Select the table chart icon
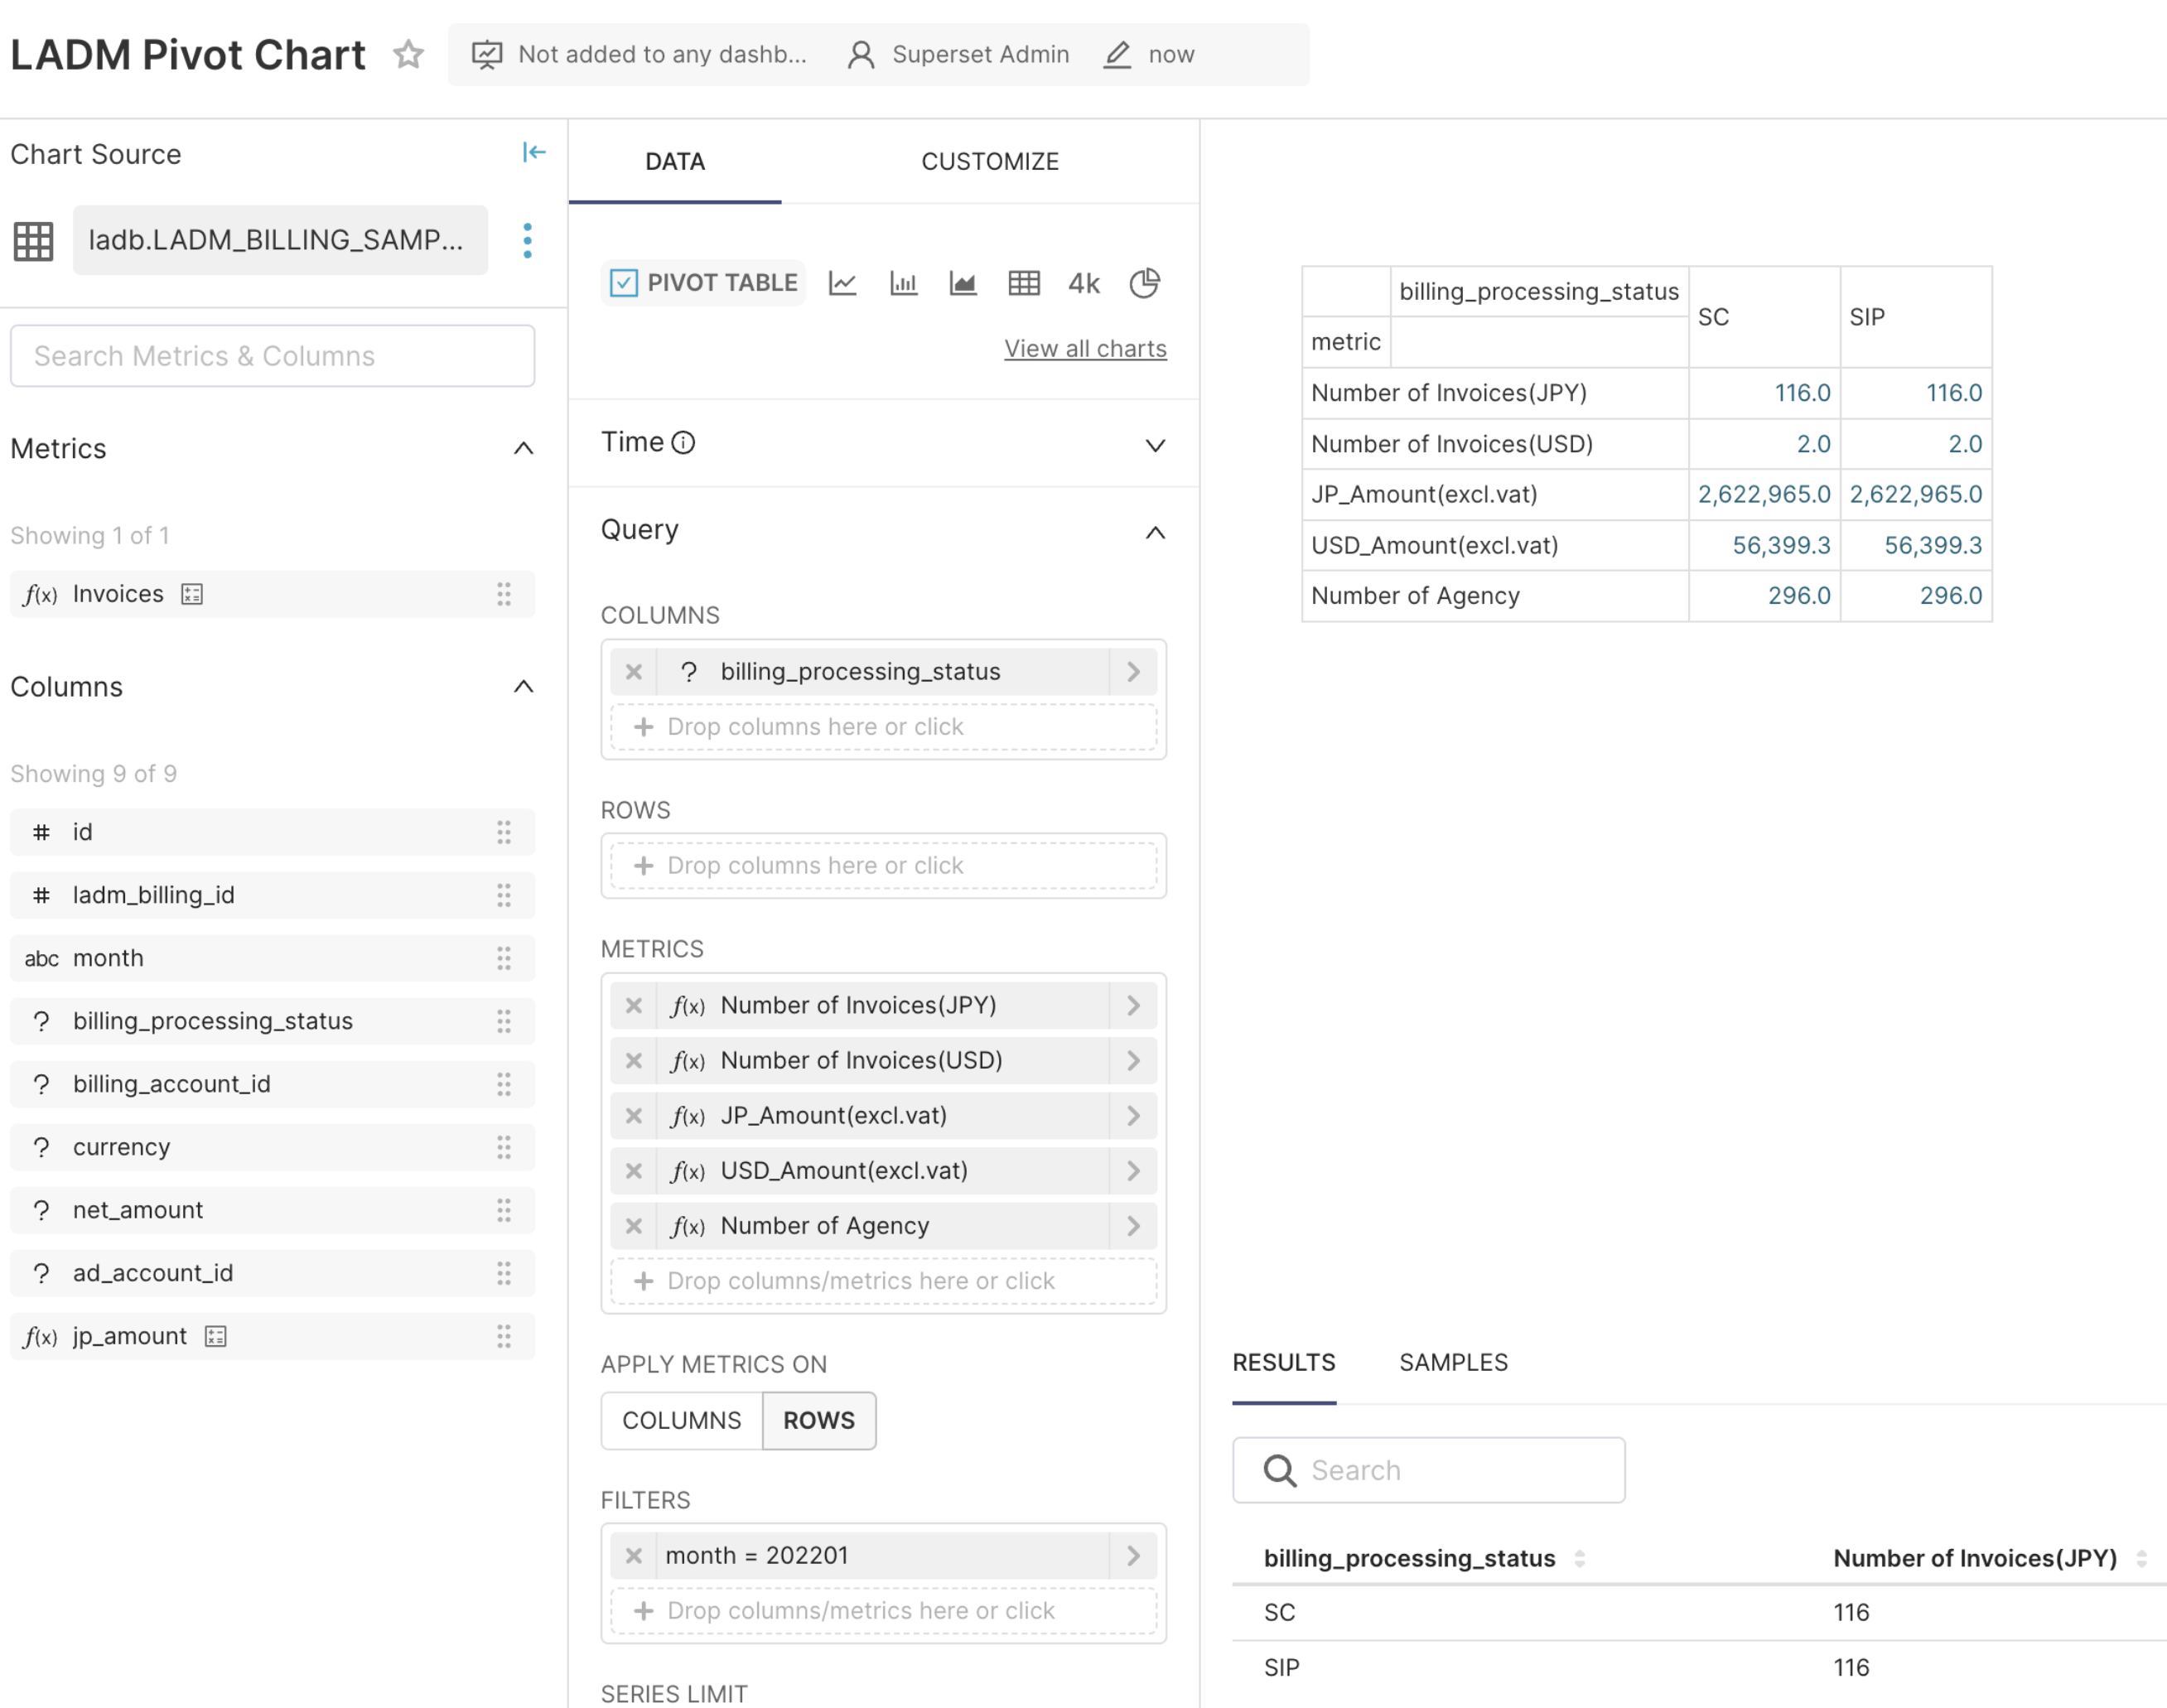 [x=1024, y=284]
